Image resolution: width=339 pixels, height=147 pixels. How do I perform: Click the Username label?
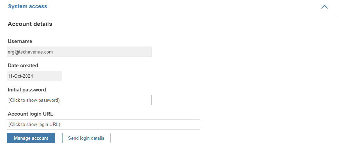20,41
